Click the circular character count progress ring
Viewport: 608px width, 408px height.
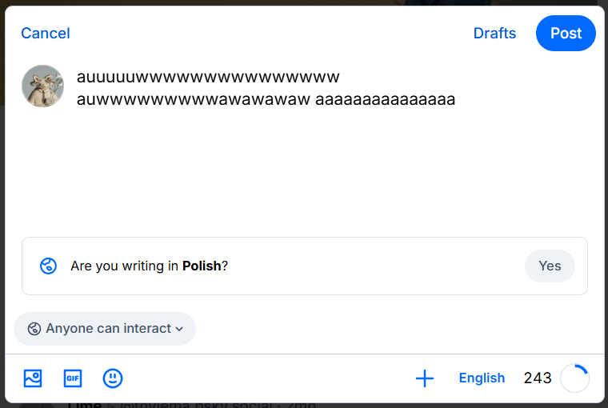coord(575,378)
